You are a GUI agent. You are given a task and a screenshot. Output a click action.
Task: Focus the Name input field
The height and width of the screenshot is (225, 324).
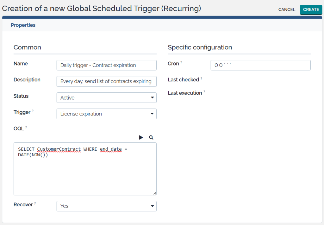106,65
